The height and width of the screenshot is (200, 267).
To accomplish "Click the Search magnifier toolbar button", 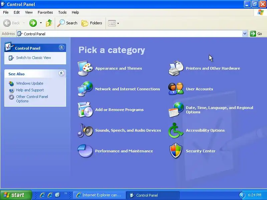I will click(67, 23).
